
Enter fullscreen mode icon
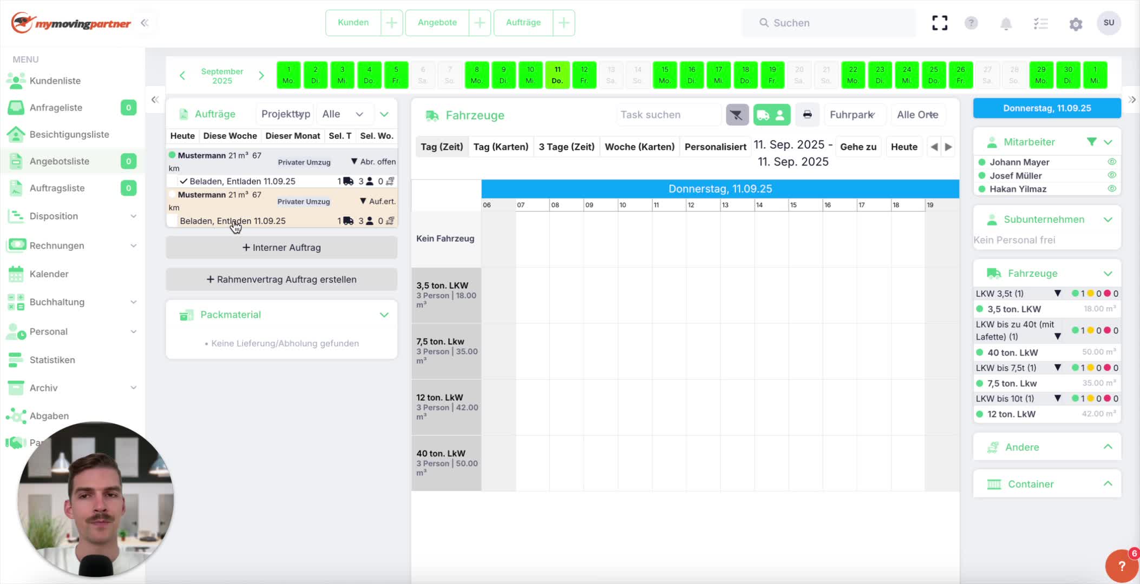[940, 23]
